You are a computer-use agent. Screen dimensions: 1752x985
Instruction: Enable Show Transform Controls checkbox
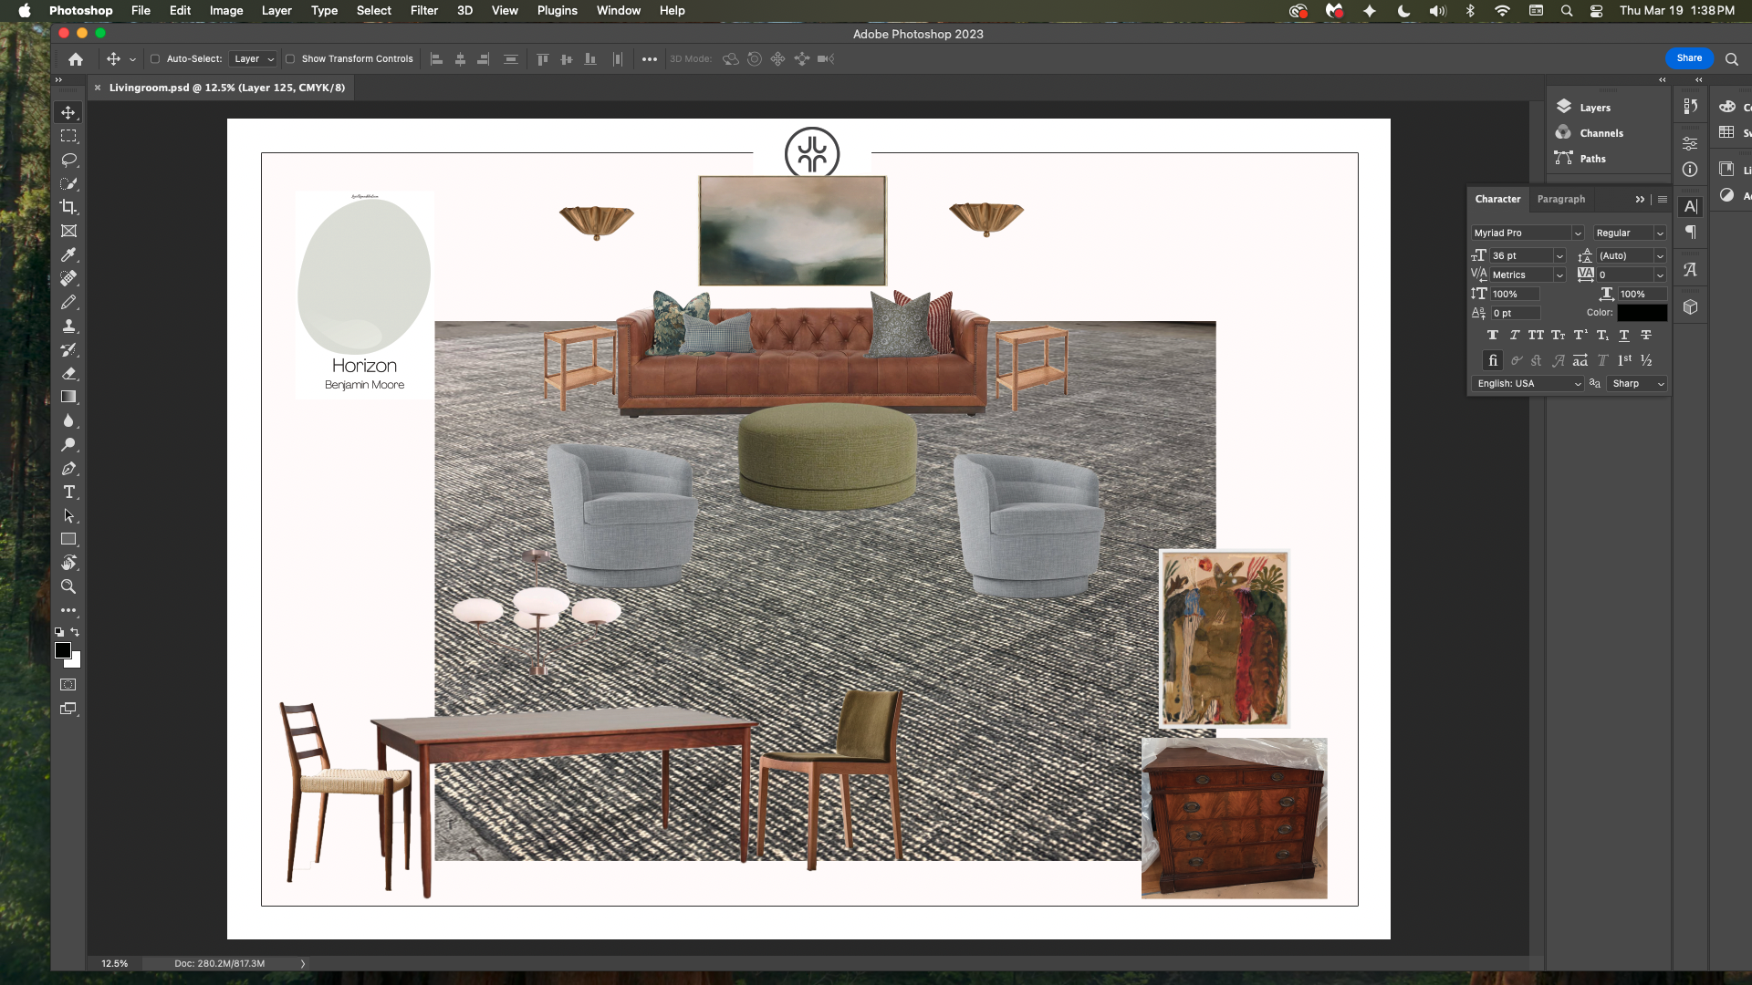tap(290, 59)
